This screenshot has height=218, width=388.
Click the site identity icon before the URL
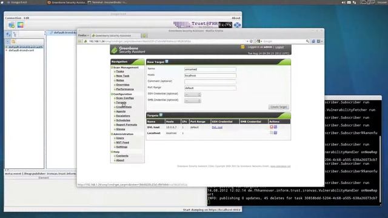(x=85, y=41)
